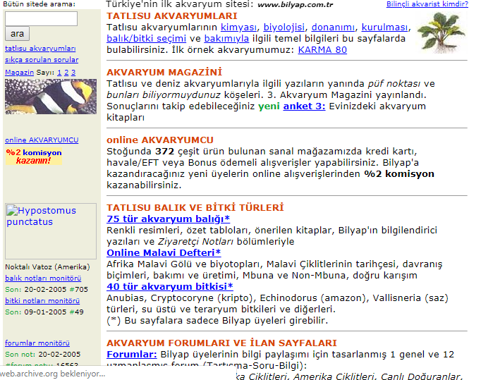Open 'Bilinçli akvarist kimdir?' link
Image resolution: width=481 pixels, height=380 pixels.
(427, 4)
